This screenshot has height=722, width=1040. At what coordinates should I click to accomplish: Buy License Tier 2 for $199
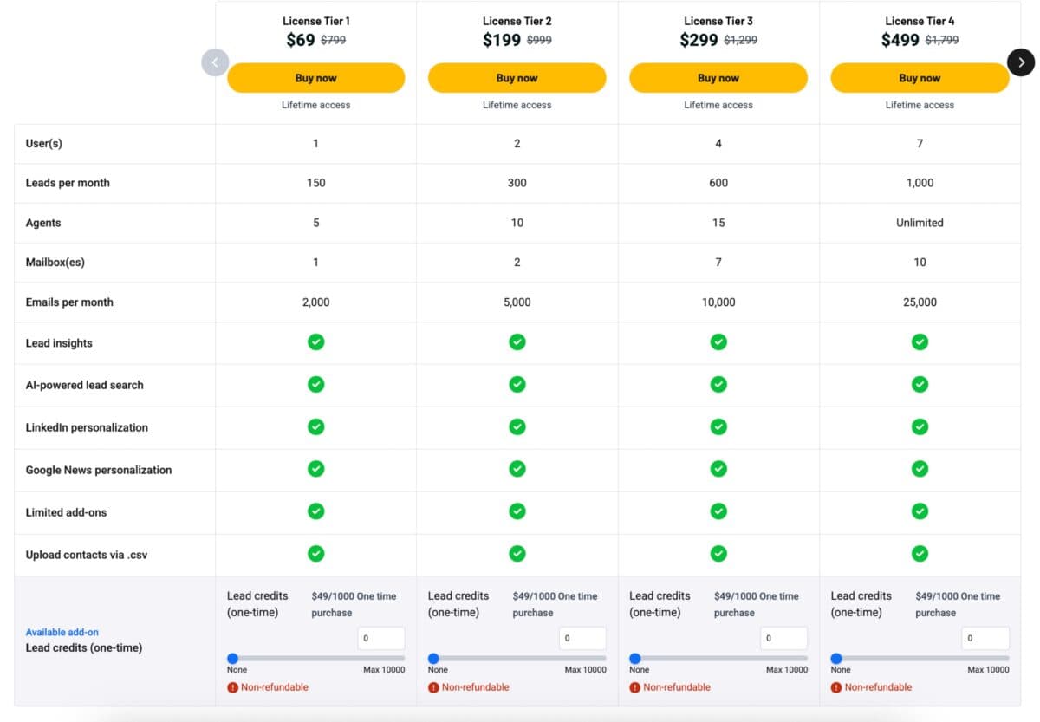tap(517, 78)
